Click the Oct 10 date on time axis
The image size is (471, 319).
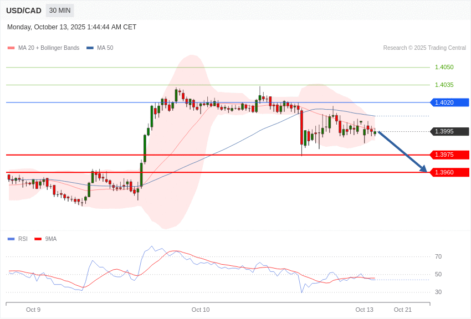coord(201,310)
